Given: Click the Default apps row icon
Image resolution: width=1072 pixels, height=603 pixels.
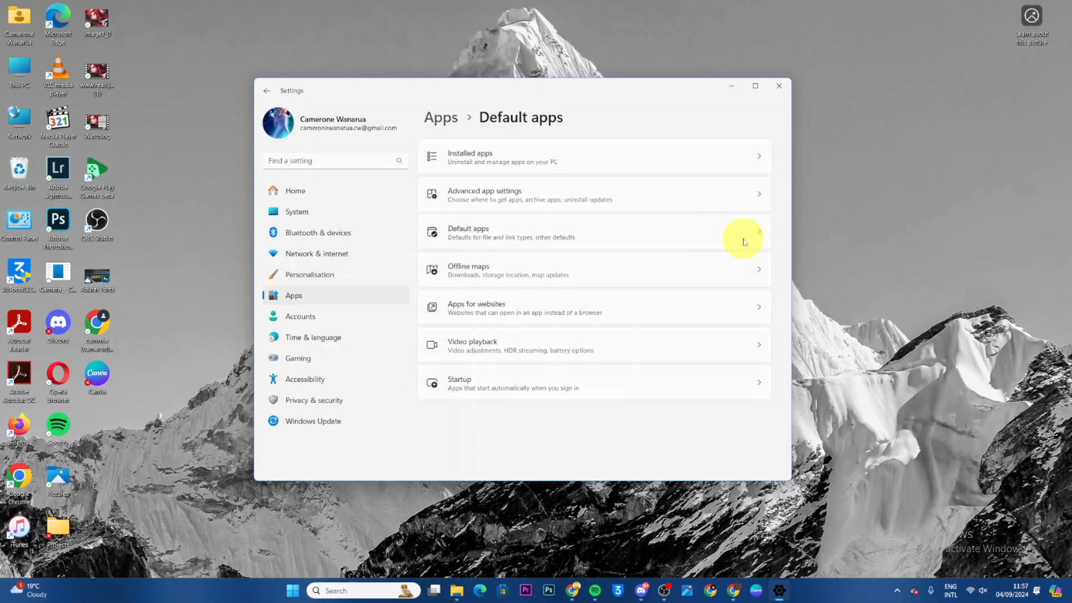Looking at the screenshot, I should 432,232.
